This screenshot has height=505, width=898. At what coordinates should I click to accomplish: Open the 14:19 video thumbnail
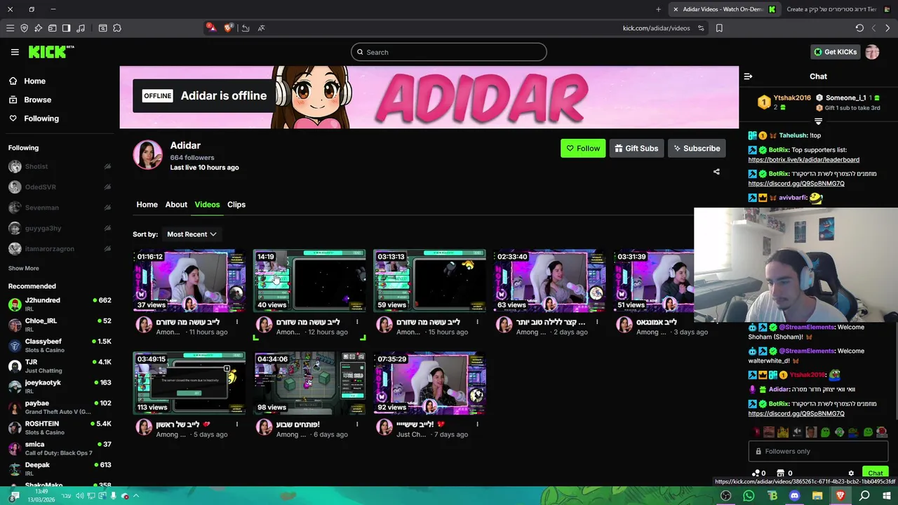[x=309, y=281]
